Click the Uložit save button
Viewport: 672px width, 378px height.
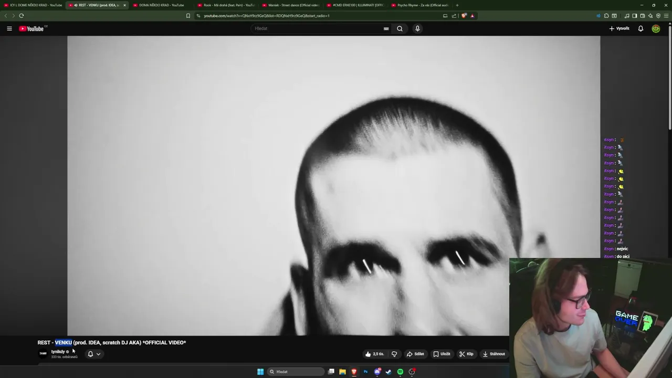[x=442, y=354]
